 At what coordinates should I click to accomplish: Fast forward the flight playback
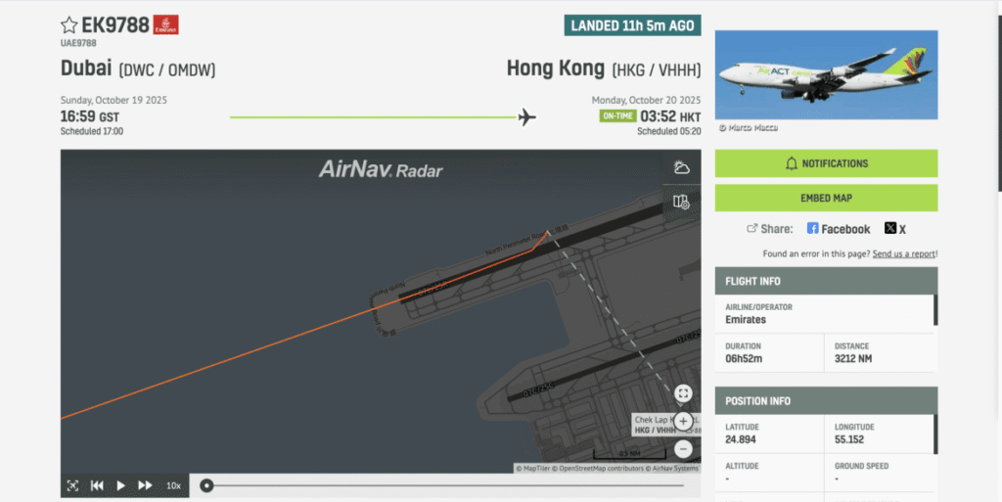click(x=145, y=485)
